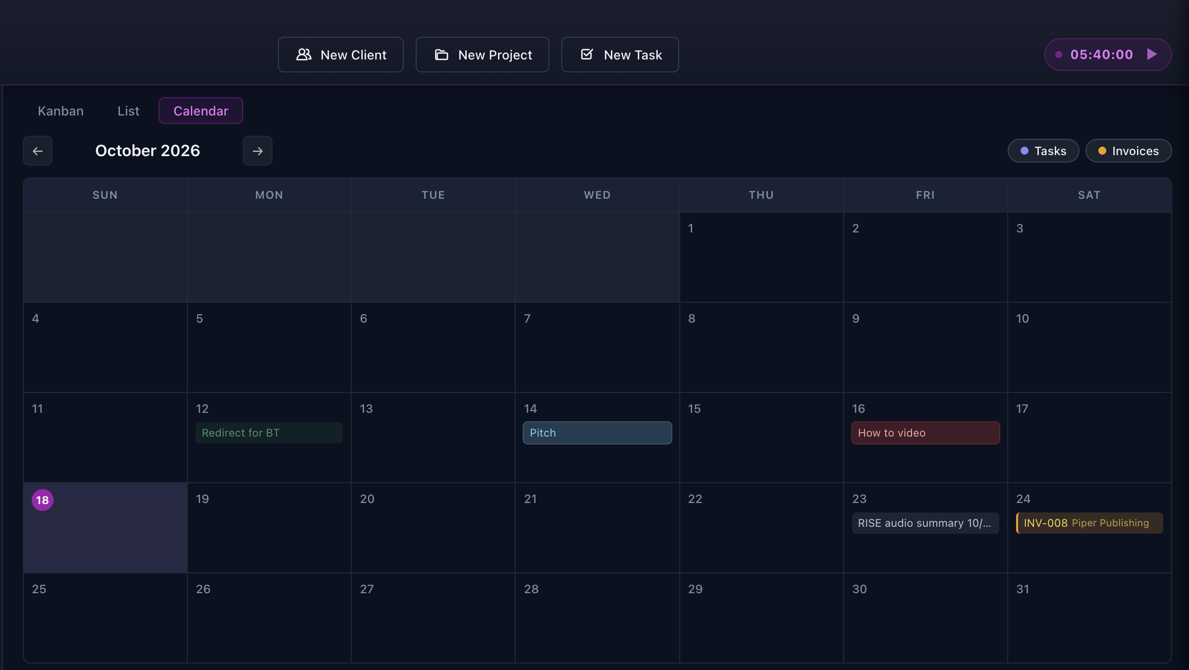
Task: Select October 19 on the calendar
Action: click(269, 528)
